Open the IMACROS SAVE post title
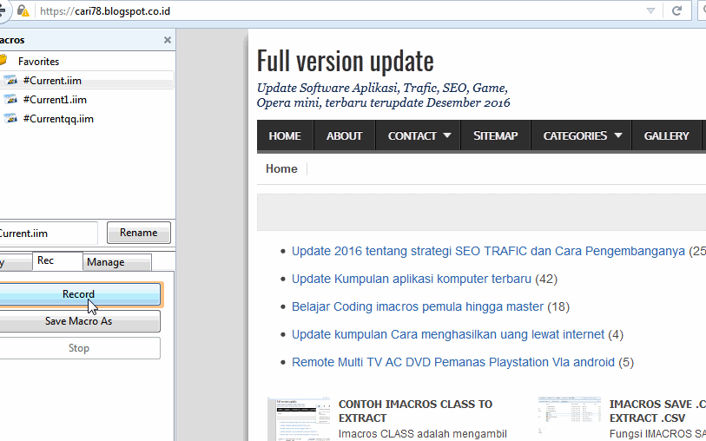The height and width of the screenshot is (441, 706). [658, 411]
